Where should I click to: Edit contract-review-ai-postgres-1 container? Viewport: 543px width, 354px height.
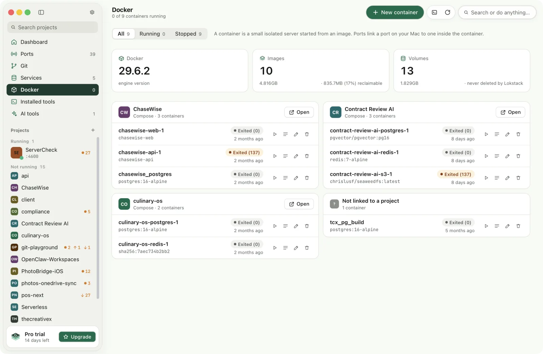click(x=507, y=134)
